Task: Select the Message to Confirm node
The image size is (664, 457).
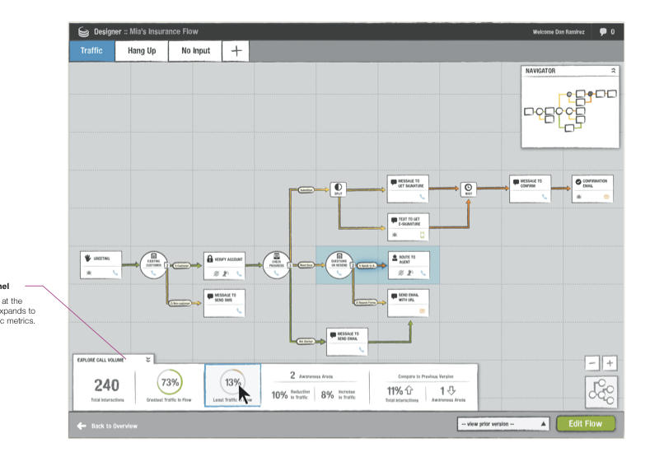Action: [x=530, y=189]
